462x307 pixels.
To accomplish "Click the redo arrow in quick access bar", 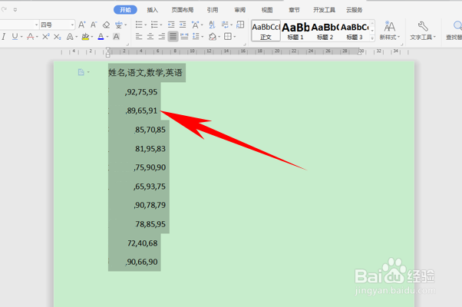I will click(4, 9).
